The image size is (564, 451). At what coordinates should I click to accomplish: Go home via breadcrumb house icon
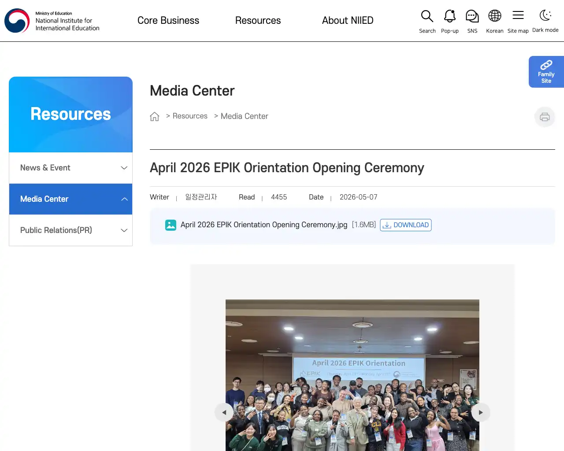point(155,116)
